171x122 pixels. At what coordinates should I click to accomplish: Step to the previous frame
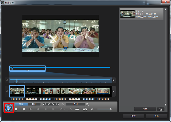tap(24, 109)
